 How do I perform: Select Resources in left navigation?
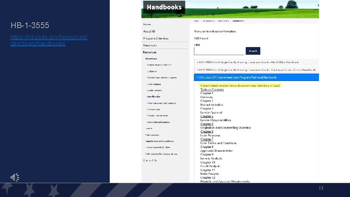pos(149,52)
